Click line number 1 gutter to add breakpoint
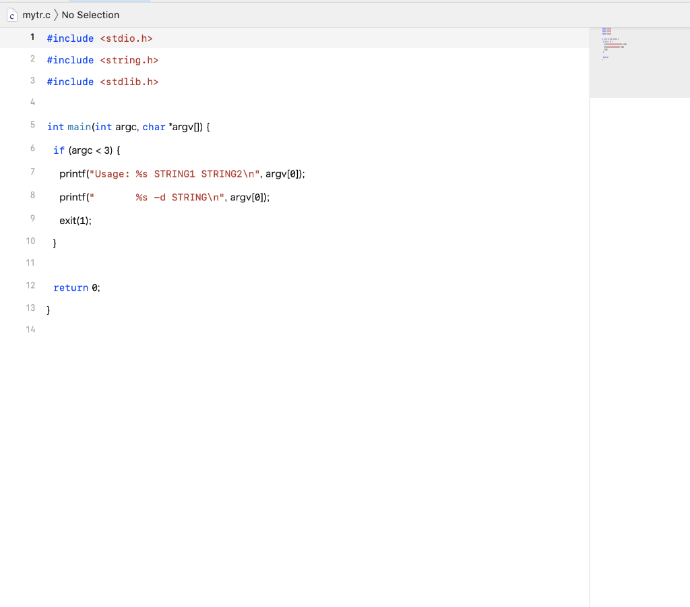690x607 pixels. 32,37
